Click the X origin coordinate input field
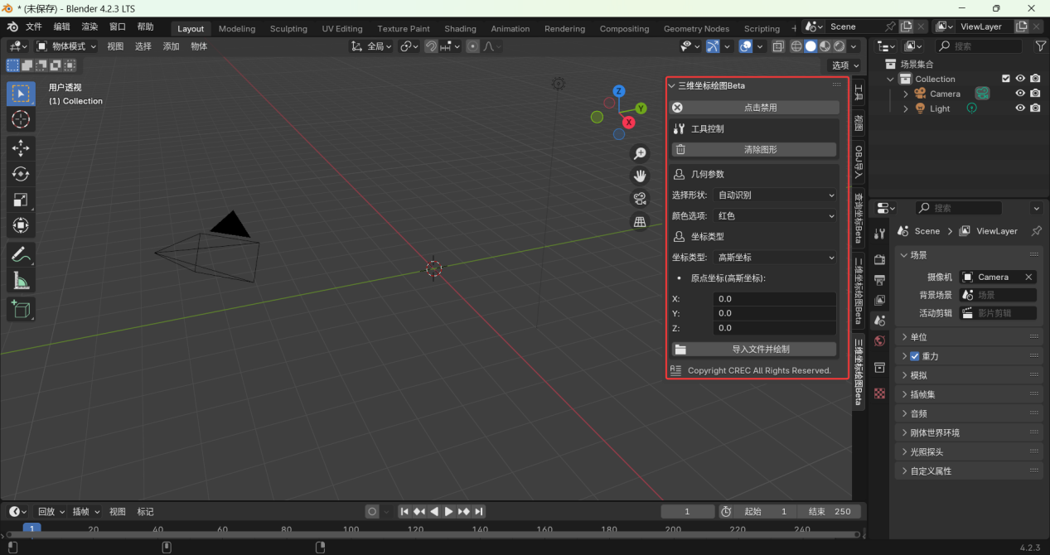 [x=774, y=299]
